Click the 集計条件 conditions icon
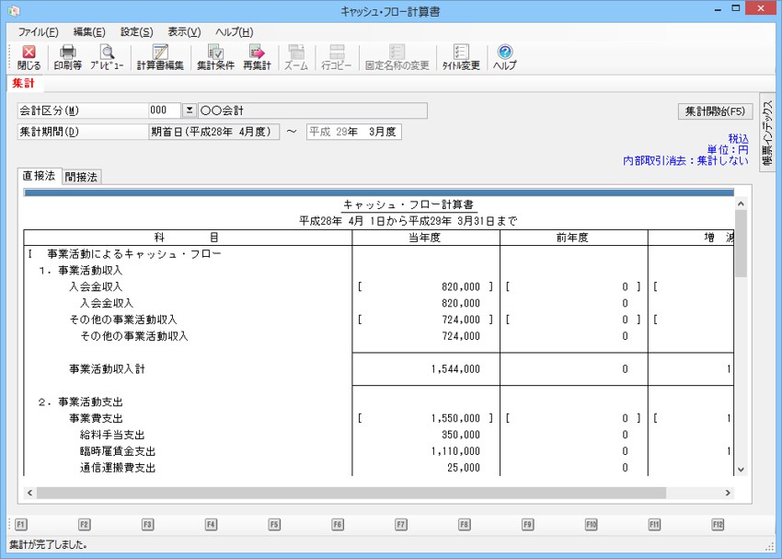782x559 pixels. click(214, 57)
